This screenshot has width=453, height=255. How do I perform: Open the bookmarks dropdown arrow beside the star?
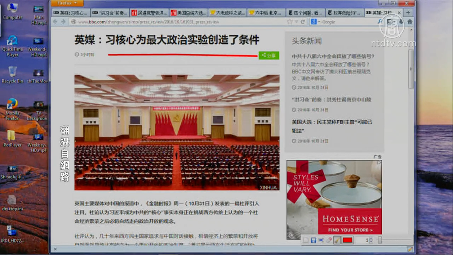[x=296, y=22]
